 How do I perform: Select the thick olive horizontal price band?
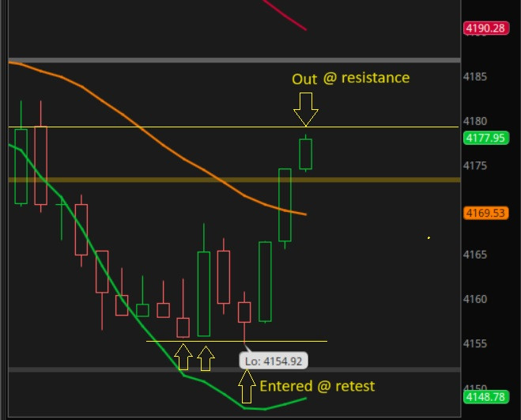pos(235,180)
